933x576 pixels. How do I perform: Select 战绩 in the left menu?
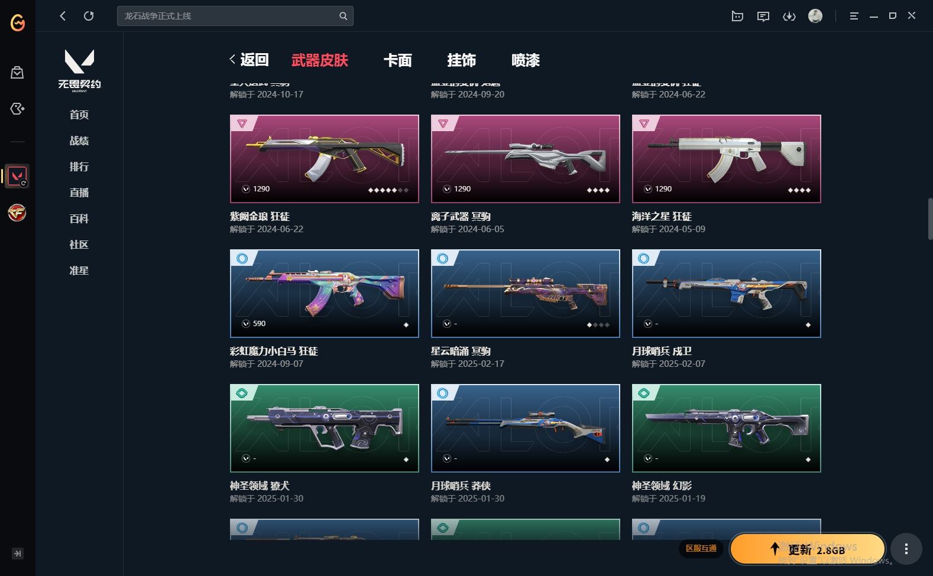click(79, 141)
